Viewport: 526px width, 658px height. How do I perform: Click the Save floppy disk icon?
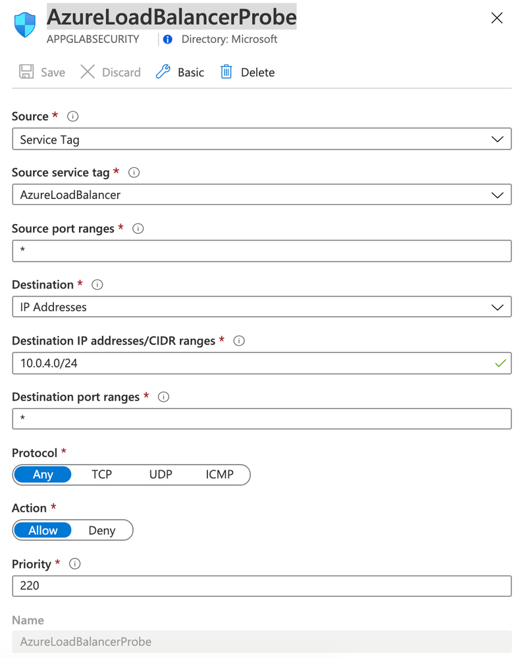(x=26, y=72)
